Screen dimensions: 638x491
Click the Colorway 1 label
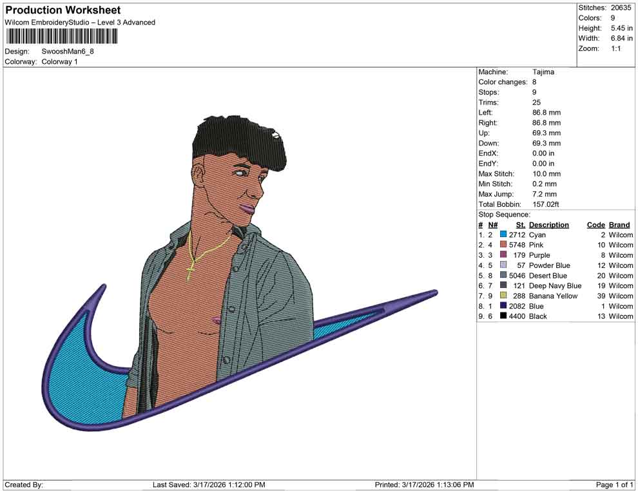coord(59,61)
